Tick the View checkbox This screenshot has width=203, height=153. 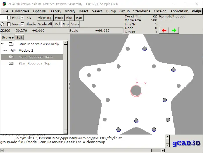pos(9,24)
